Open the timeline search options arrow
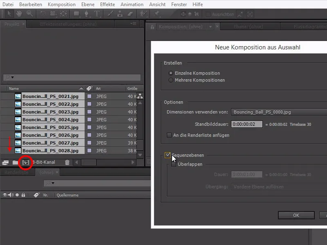Viewport: 327px width, 245px height. click(53, 183)
